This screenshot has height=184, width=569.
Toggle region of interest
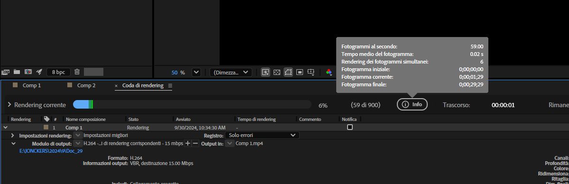pos(300,72)
